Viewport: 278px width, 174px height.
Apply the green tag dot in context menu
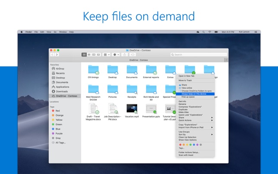tap(191, 145)
